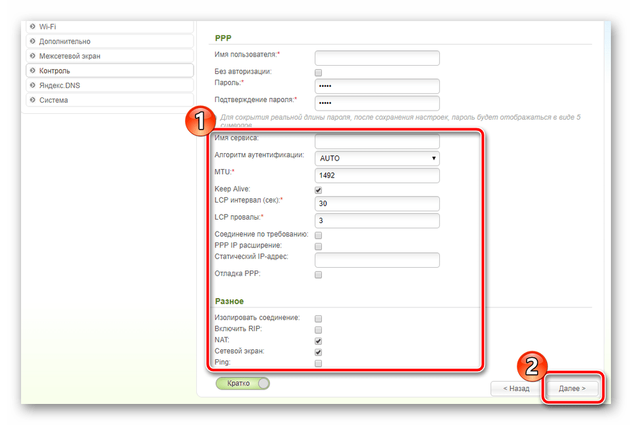The image size is (632, 425).
Task: Enable PPP IP расширение checkbox
Action: (x=319, y=247)
